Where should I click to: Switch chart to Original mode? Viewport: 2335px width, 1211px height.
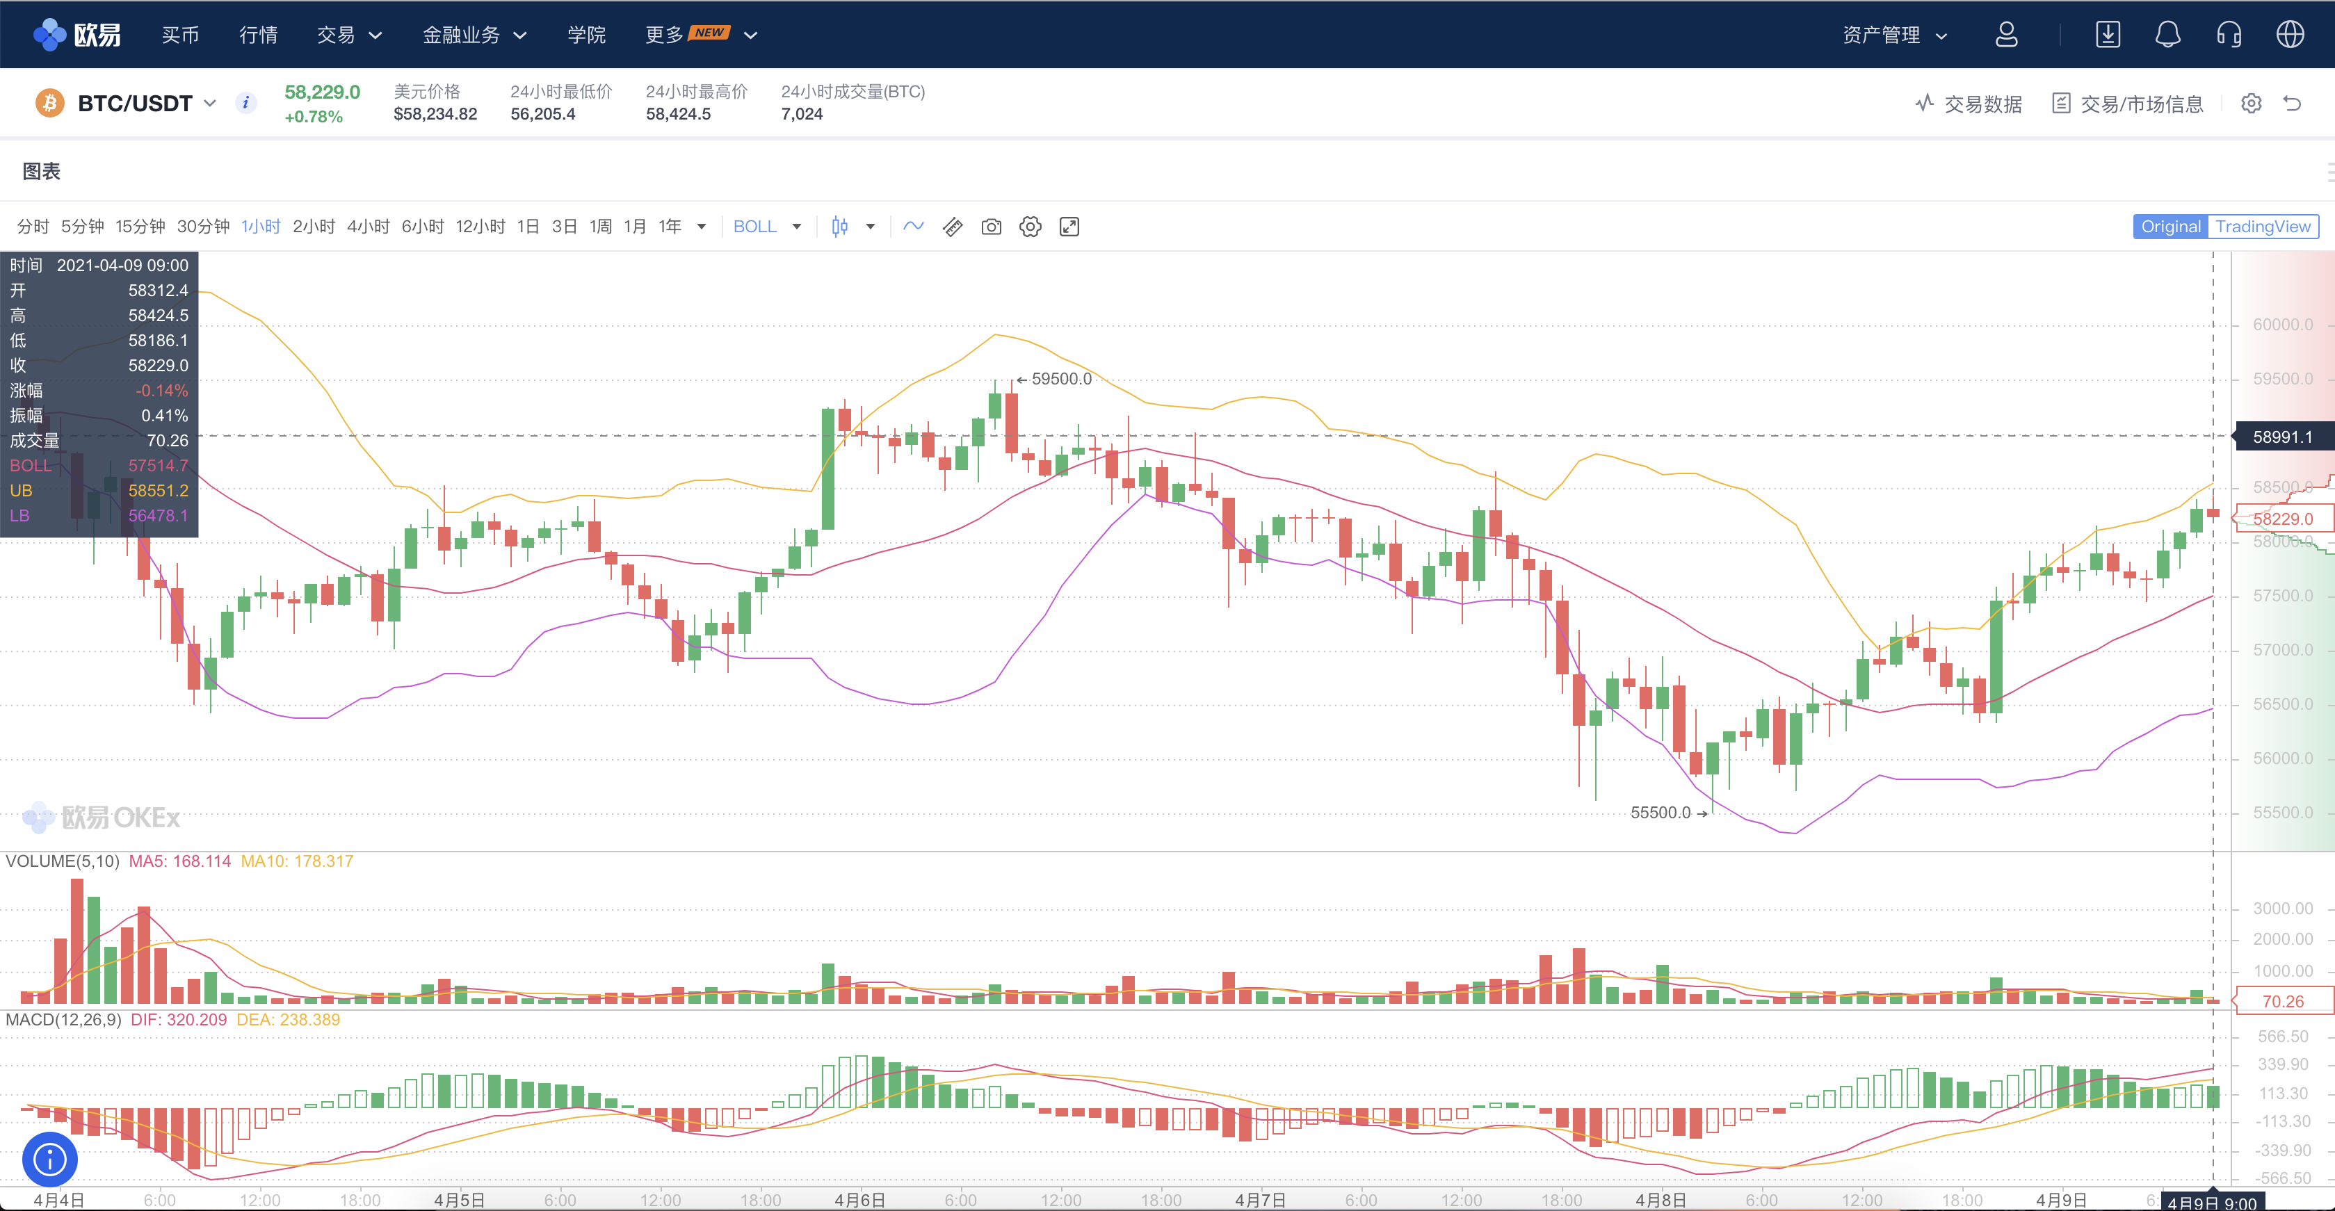[x=2170, y=227]
